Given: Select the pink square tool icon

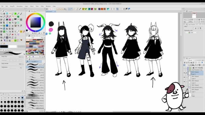Looking at the screenshot, I should [10, 20].
